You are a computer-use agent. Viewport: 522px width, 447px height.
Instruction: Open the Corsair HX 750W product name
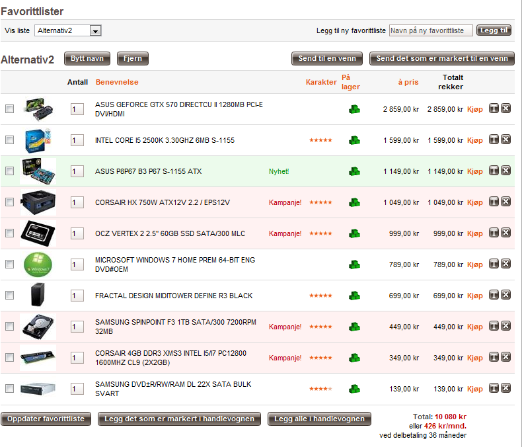[x=163, y=202]
